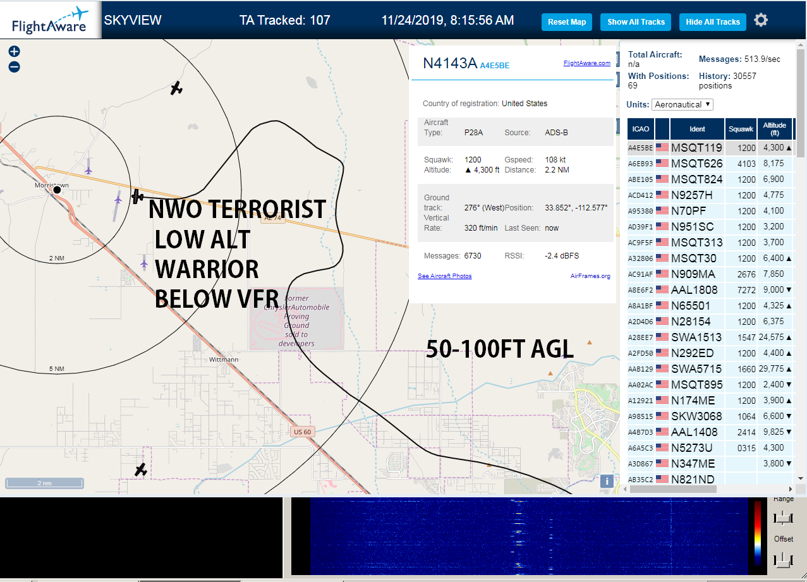Select purple aircraft icon above Morristown label

[x=88, y=169]
